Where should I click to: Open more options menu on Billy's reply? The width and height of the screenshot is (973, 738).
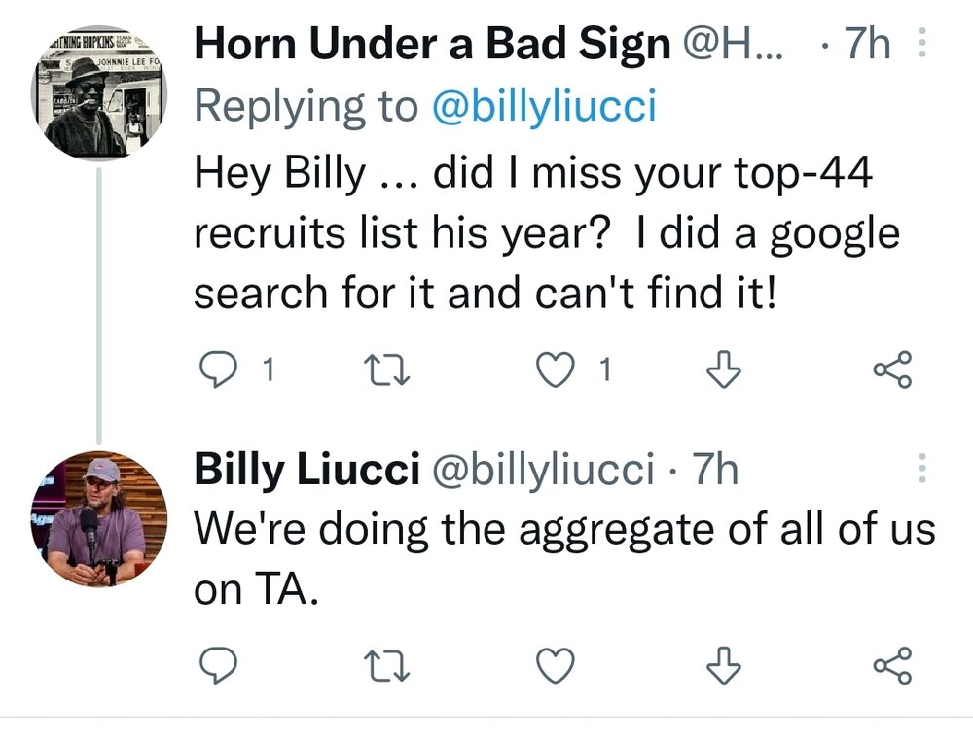[x=923, y=471]
